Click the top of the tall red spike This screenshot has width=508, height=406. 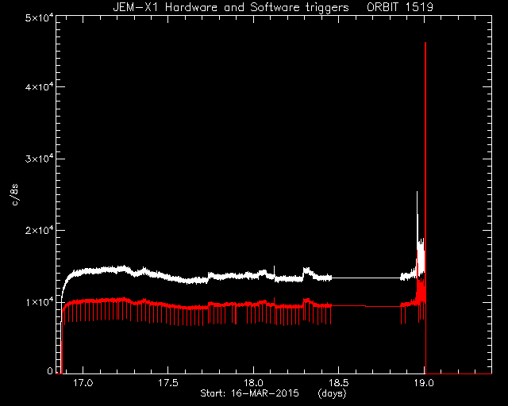click(425, 43)
